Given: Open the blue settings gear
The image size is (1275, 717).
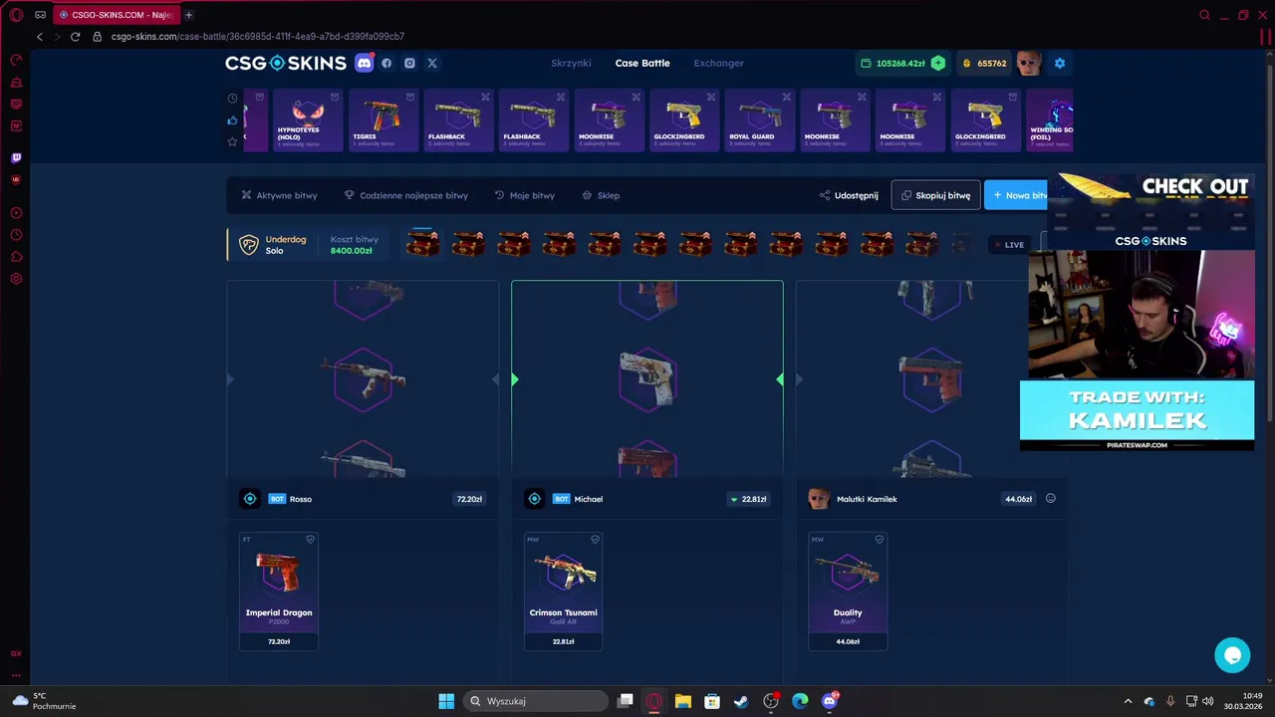Looking at the screenshot, I should click(x=1060, y=63).
